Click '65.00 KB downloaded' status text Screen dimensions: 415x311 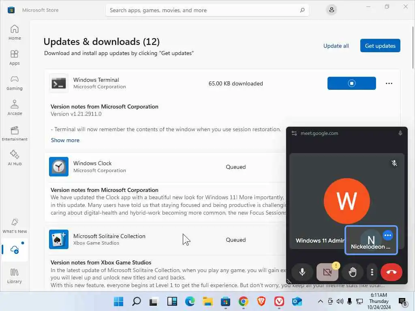point(235,83)
